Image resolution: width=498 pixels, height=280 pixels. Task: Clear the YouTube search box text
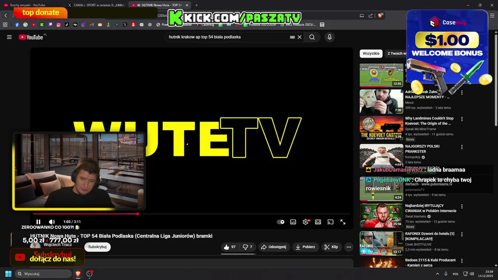click(300, 37)
